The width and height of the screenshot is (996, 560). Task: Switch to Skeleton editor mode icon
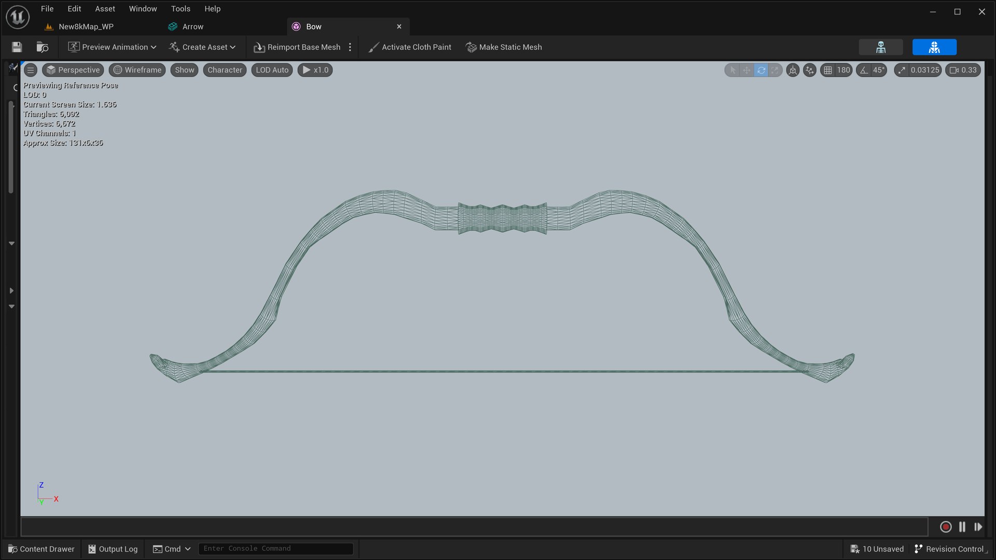click(881, 47)
